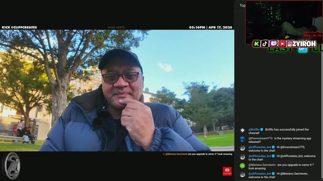Click verified badge in 'Hi @Mariano.Sarmiento' row

click(x=273, y=173)
